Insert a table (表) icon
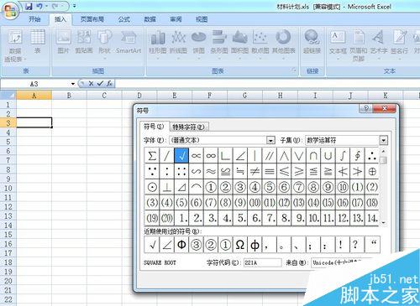Viewport: 420px width, 306px height. 38,41
